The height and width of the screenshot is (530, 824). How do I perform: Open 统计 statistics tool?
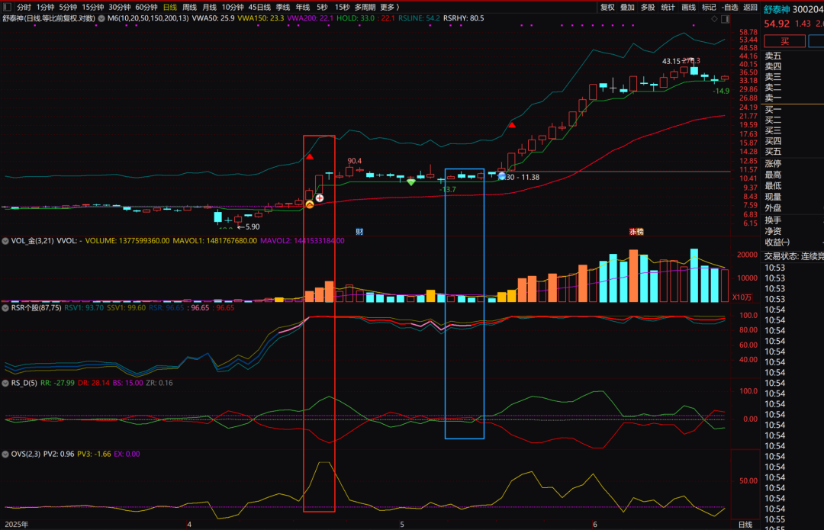pyautogui.click(x=668, y=8)
